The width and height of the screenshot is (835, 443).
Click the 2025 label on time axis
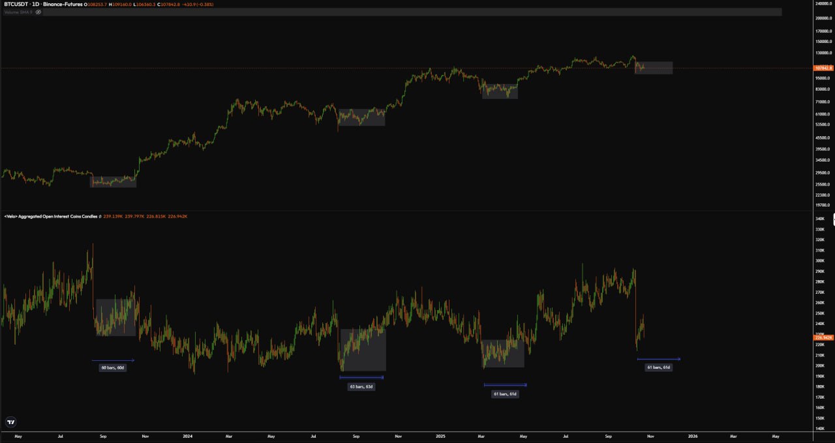[x=440, y=435]
